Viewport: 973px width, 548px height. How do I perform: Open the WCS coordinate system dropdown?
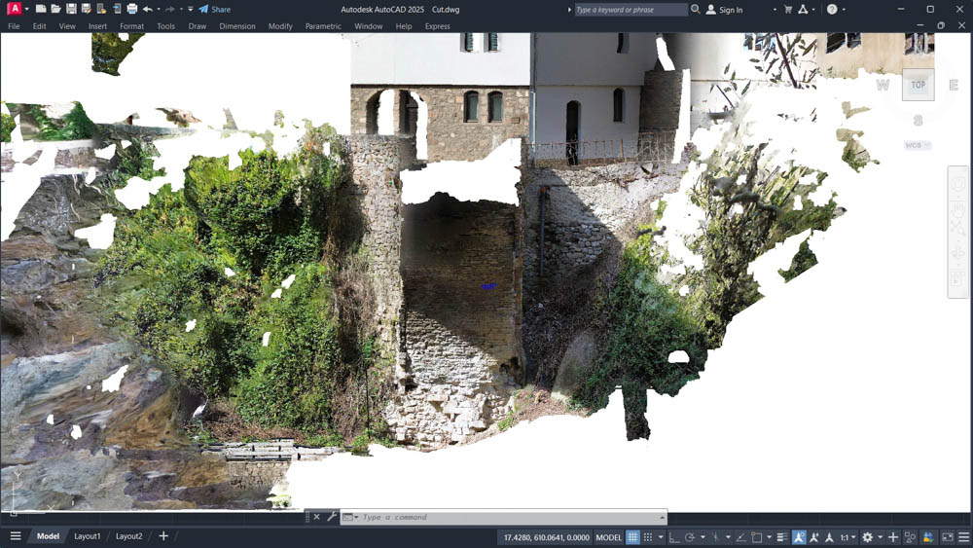(918, 145)
